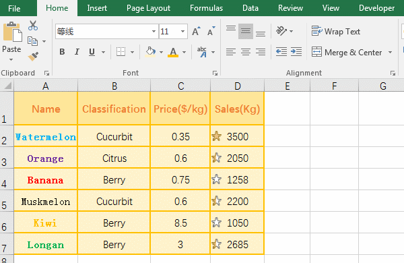Set Middle Align vertical alignment
Screen dimensions: 404x263
click(246, 31)
